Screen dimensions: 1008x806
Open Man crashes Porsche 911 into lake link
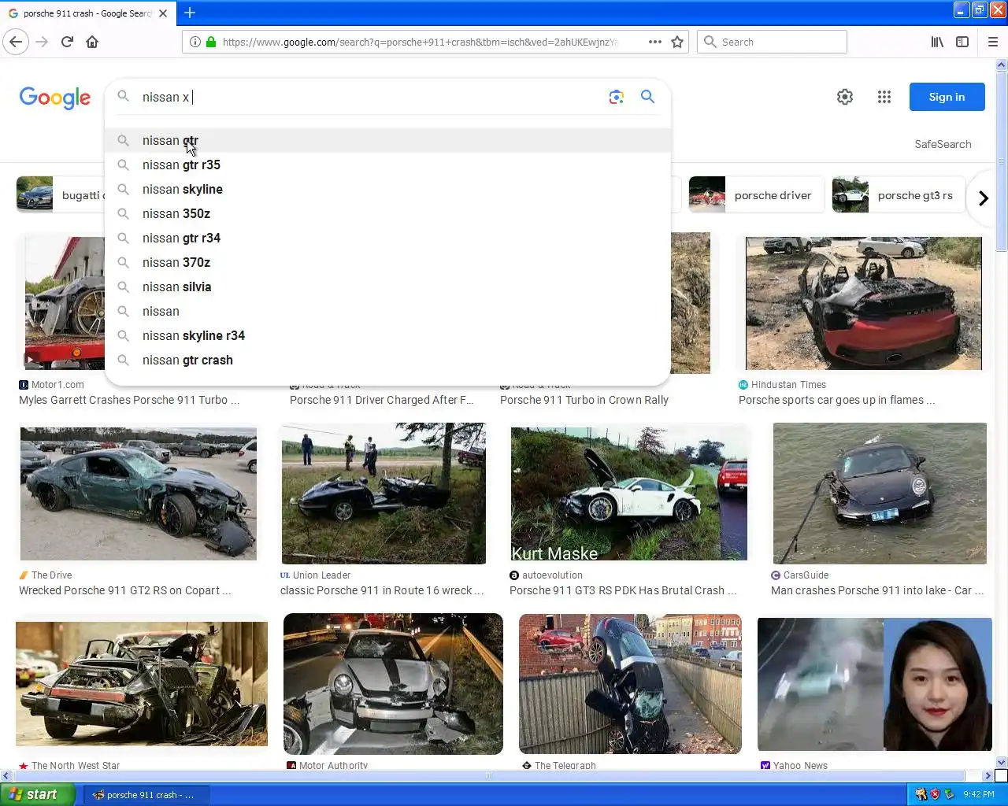pyautogui.click(x=877, y=590)
